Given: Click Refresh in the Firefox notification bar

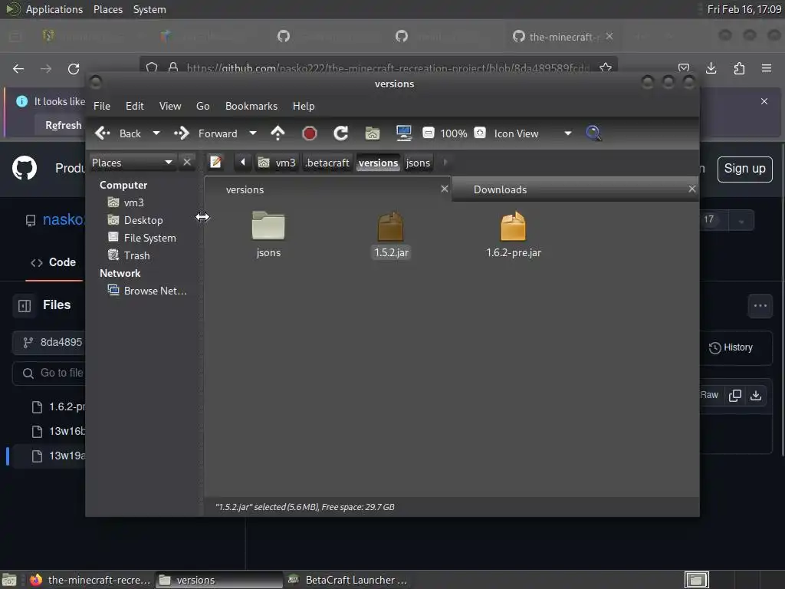Looking at the screenshot, I should tap(63, 125).
